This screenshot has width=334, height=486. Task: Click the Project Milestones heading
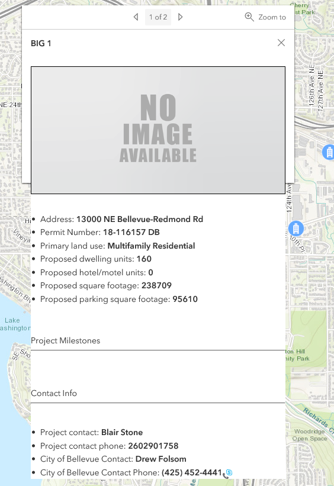pyautogui.click(x=65, y=340)
